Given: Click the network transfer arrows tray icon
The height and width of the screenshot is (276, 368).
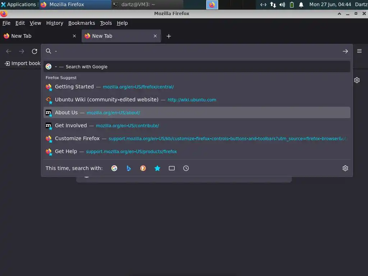Looking at the screenshot, I should [273, 4].
